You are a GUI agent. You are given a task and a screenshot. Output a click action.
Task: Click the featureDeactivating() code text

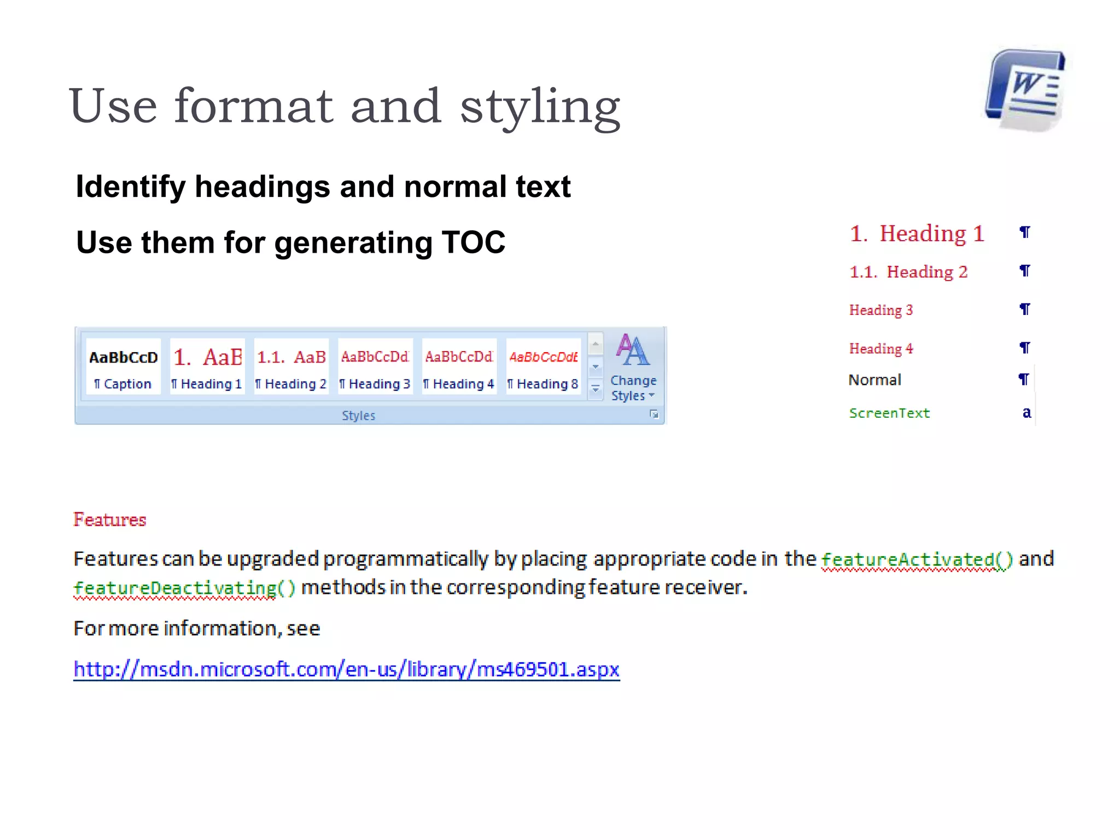[x=184, y=588]
